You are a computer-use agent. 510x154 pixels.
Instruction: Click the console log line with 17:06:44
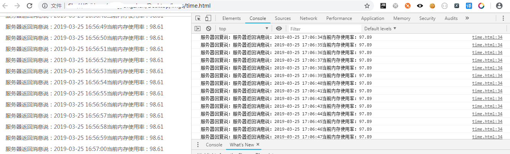coord(286,114)
